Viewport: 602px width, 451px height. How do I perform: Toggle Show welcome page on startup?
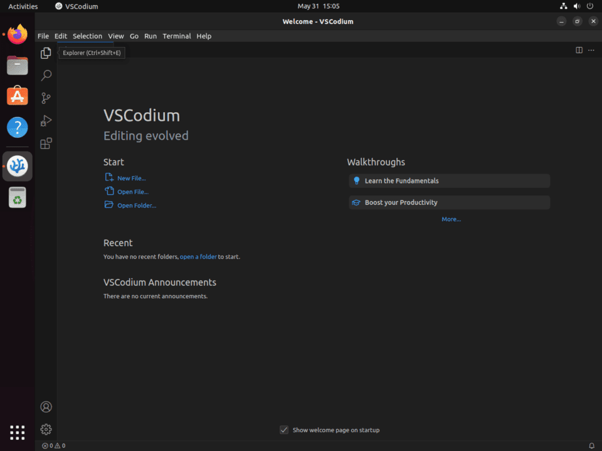(x=284, y=430)
